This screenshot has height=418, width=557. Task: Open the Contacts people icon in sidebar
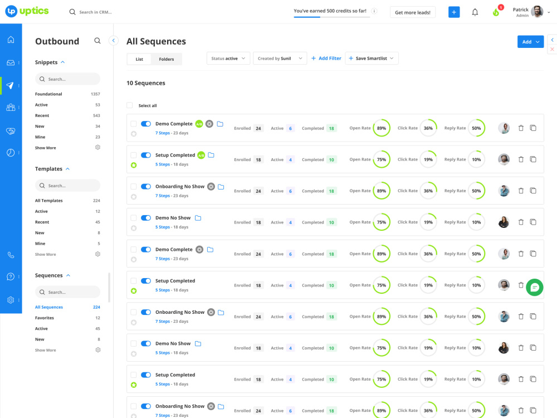pos(11,108)
